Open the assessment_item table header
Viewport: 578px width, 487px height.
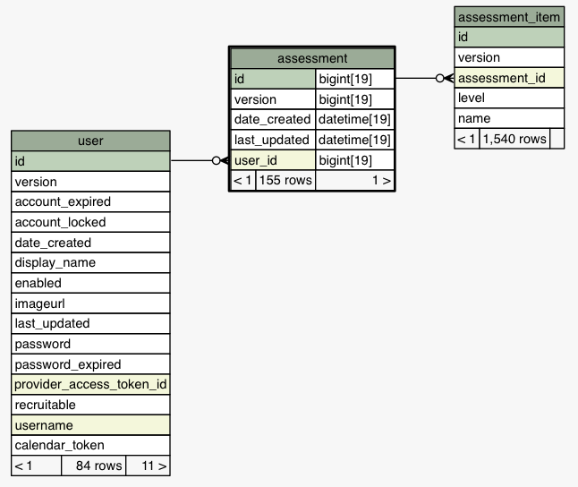point(509,17)
